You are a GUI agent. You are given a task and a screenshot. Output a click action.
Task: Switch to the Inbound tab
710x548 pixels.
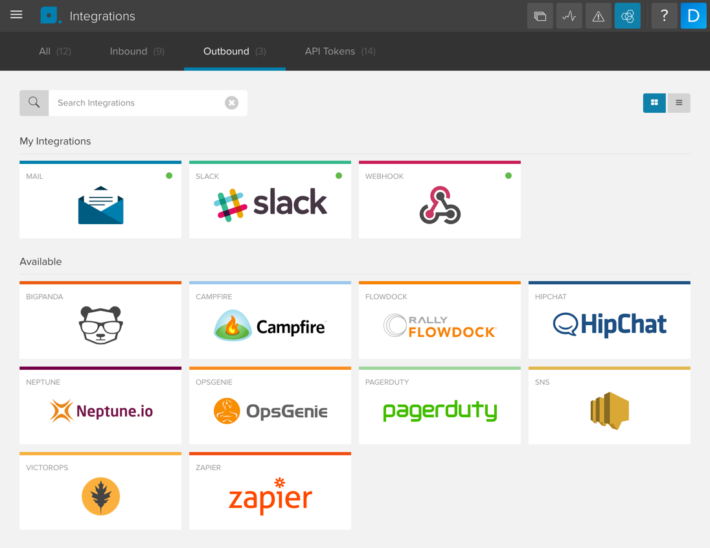tap(137, 51)
